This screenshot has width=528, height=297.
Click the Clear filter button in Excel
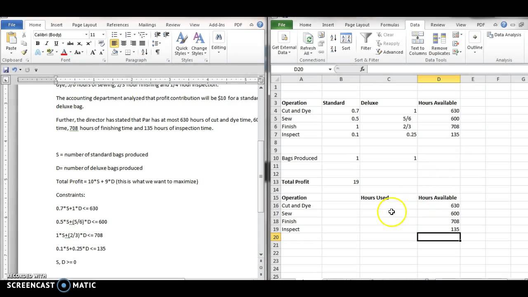pos(385,35)
